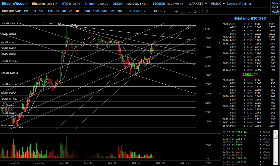Expand the MARKETS menu
Screen dimensions: 280x166
coord(198,4)
